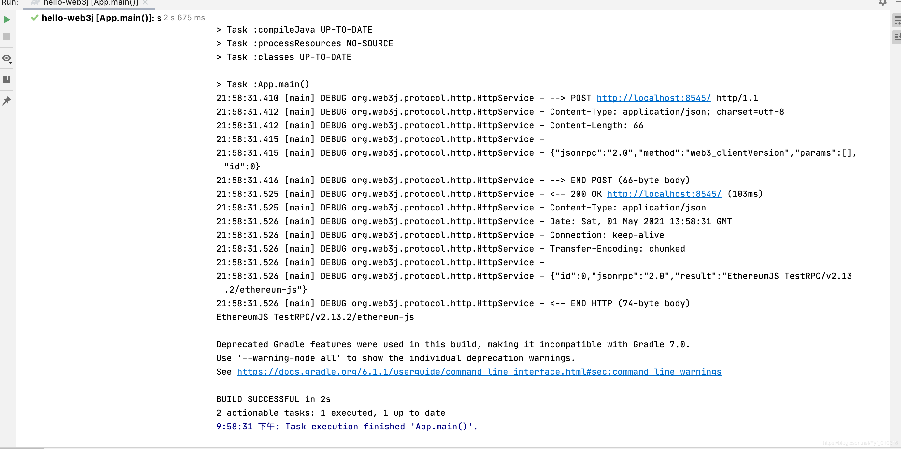Click the BUILD SUCCESSFUL output line
Screen dimensions: 901x449
273,399
